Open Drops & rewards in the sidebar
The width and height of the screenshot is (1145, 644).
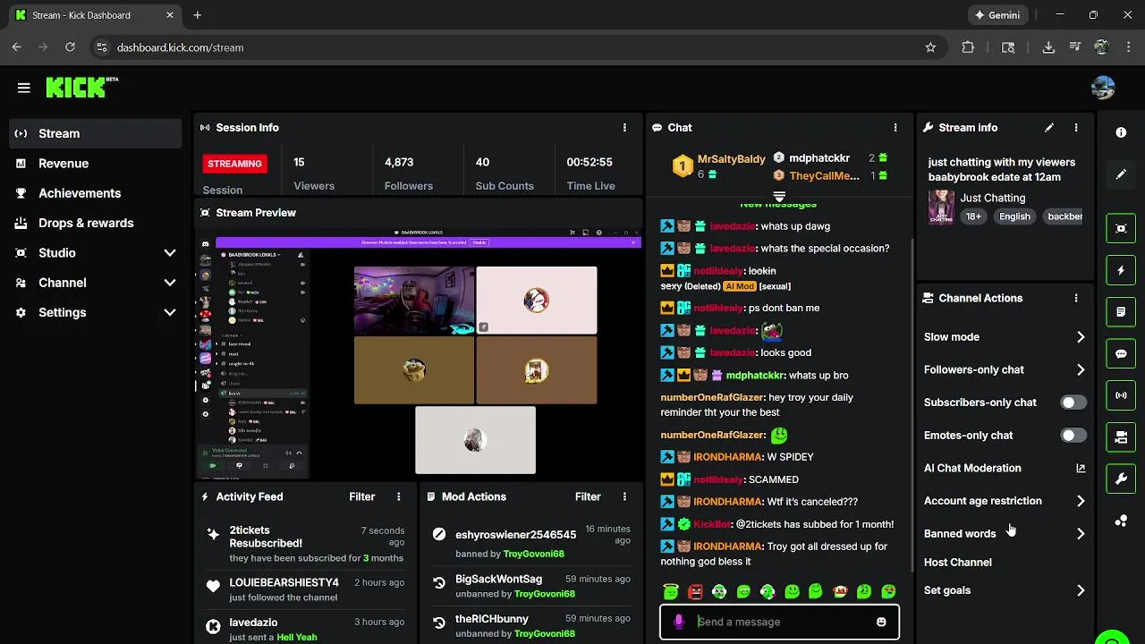[x=94, y=223]
